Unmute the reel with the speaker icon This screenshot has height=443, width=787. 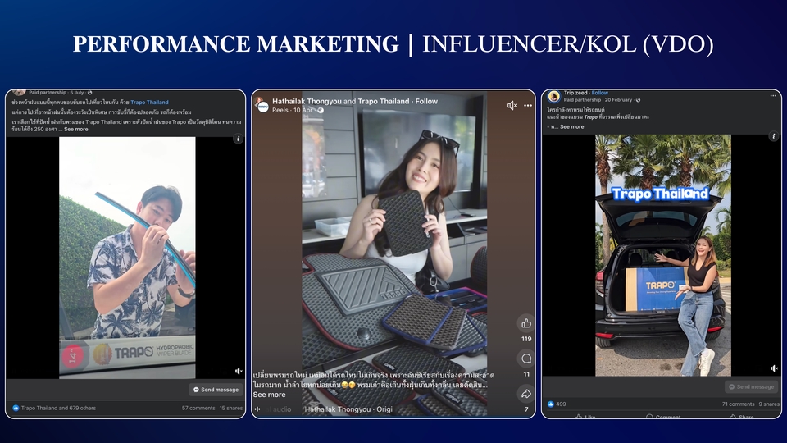click(512, 106)
